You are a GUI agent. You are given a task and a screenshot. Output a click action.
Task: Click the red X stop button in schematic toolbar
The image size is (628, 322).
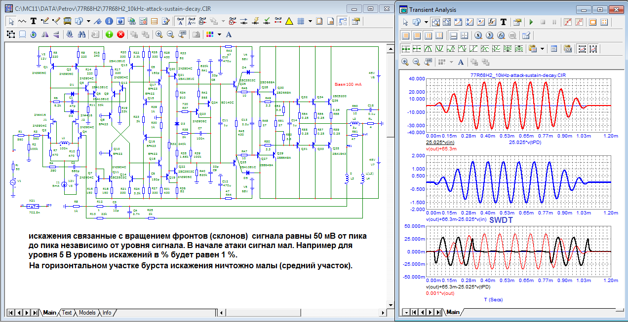pyautogui.click(x=120, y=35)
